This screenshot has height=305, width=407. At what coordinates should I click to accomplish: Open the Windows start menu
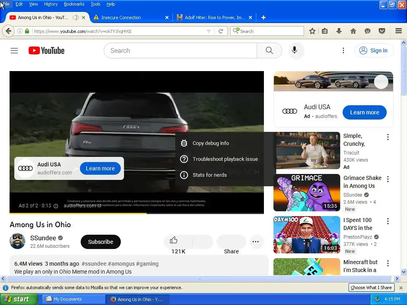click(x=19, y=299)
